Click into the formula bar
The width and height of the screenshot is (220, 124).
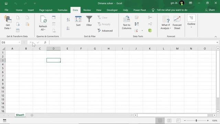click(133, 42)
